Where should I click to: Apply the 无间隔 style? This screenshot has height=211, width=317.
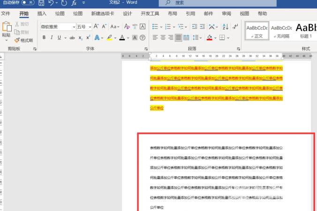(281, 31)
